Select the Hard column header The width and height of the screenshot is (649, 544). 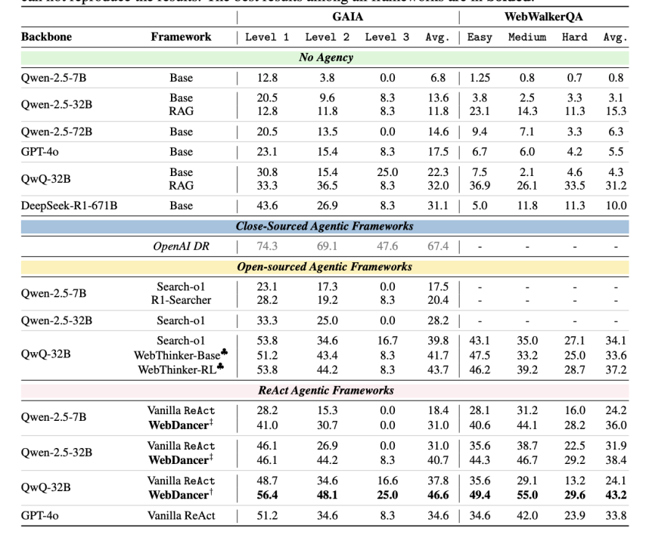pos(575,37)
